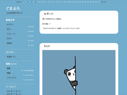Open さかな recent article link
The image size is (127, 95).
[x=9, y=39]
